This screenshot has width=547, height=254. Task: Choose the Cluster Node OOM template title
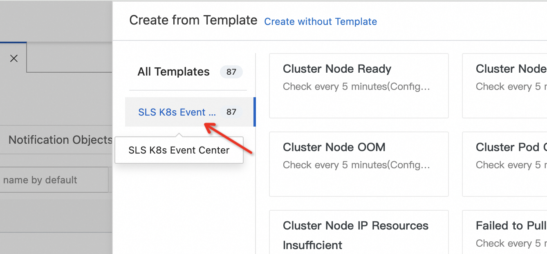[x=334, y=147]
